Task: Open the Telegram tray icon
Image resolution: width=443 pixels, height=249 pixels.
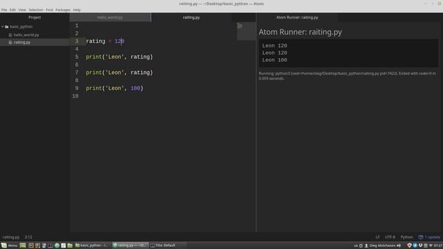Action: pos(415,246)
